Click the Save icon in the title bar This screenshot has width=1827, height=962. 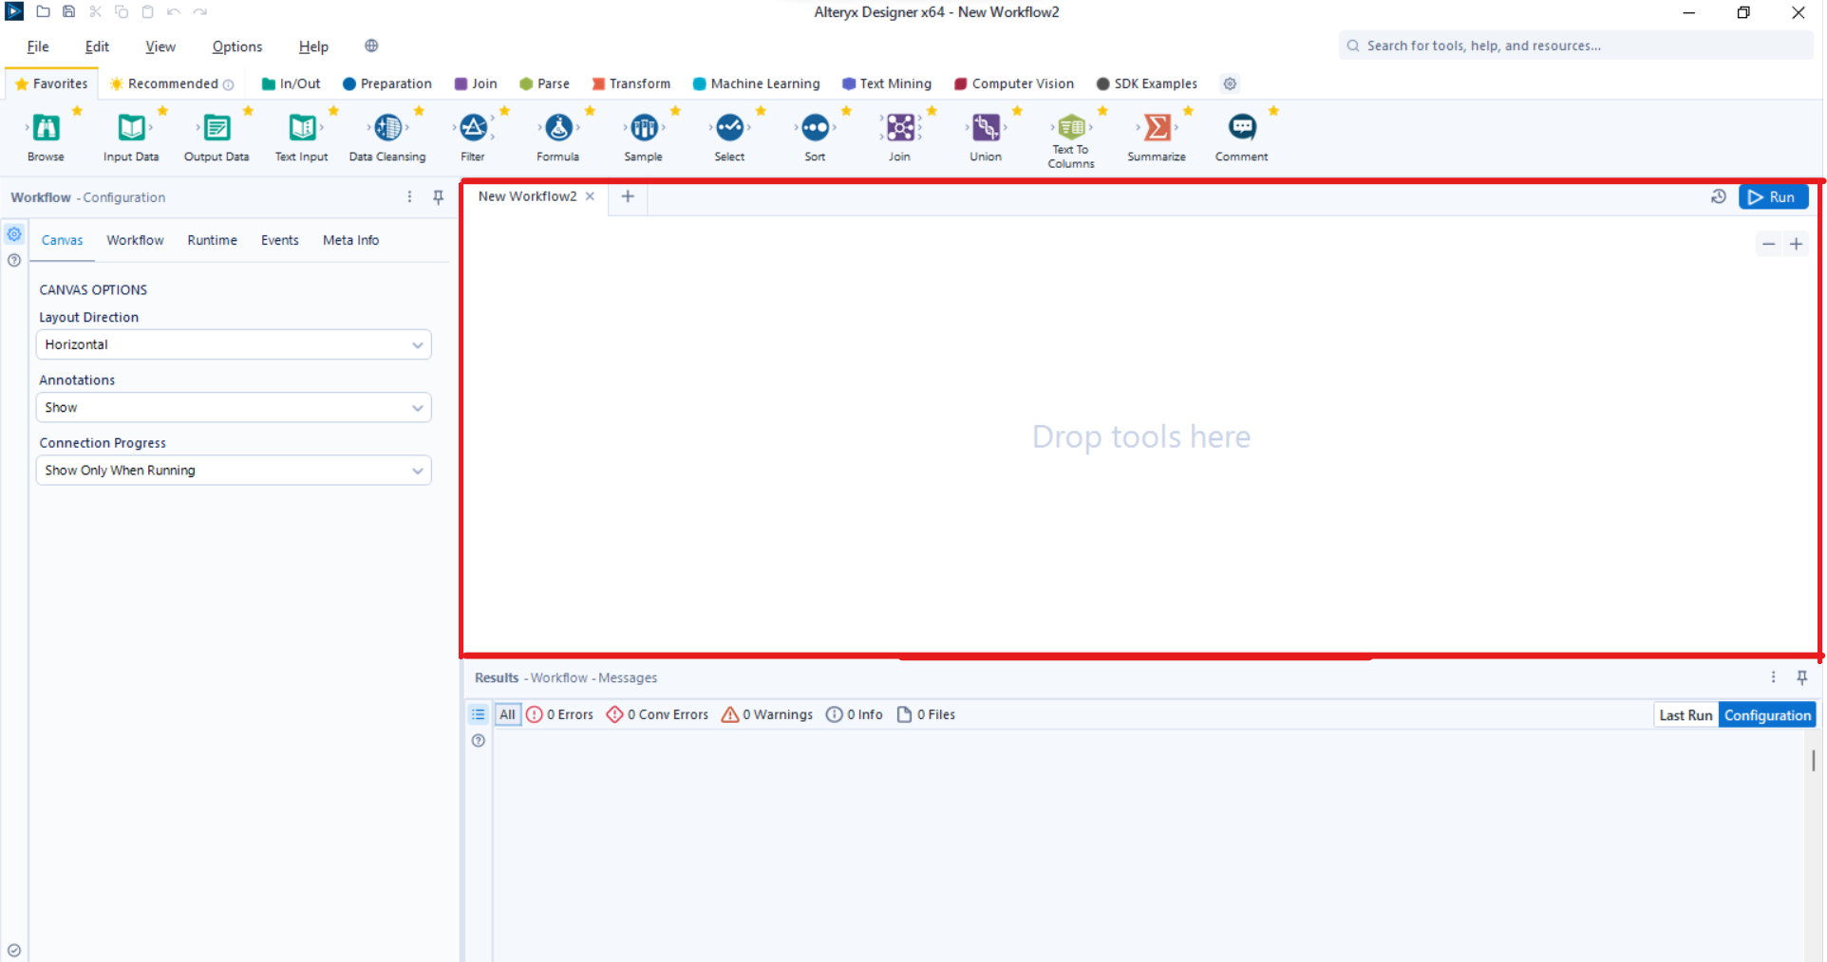[x=68, y=11]
